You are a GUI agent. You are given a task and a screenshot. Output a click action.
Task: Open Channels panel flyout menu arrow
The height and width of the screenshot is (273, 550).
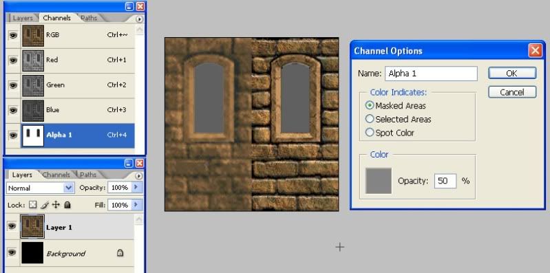tap(140, 19)
